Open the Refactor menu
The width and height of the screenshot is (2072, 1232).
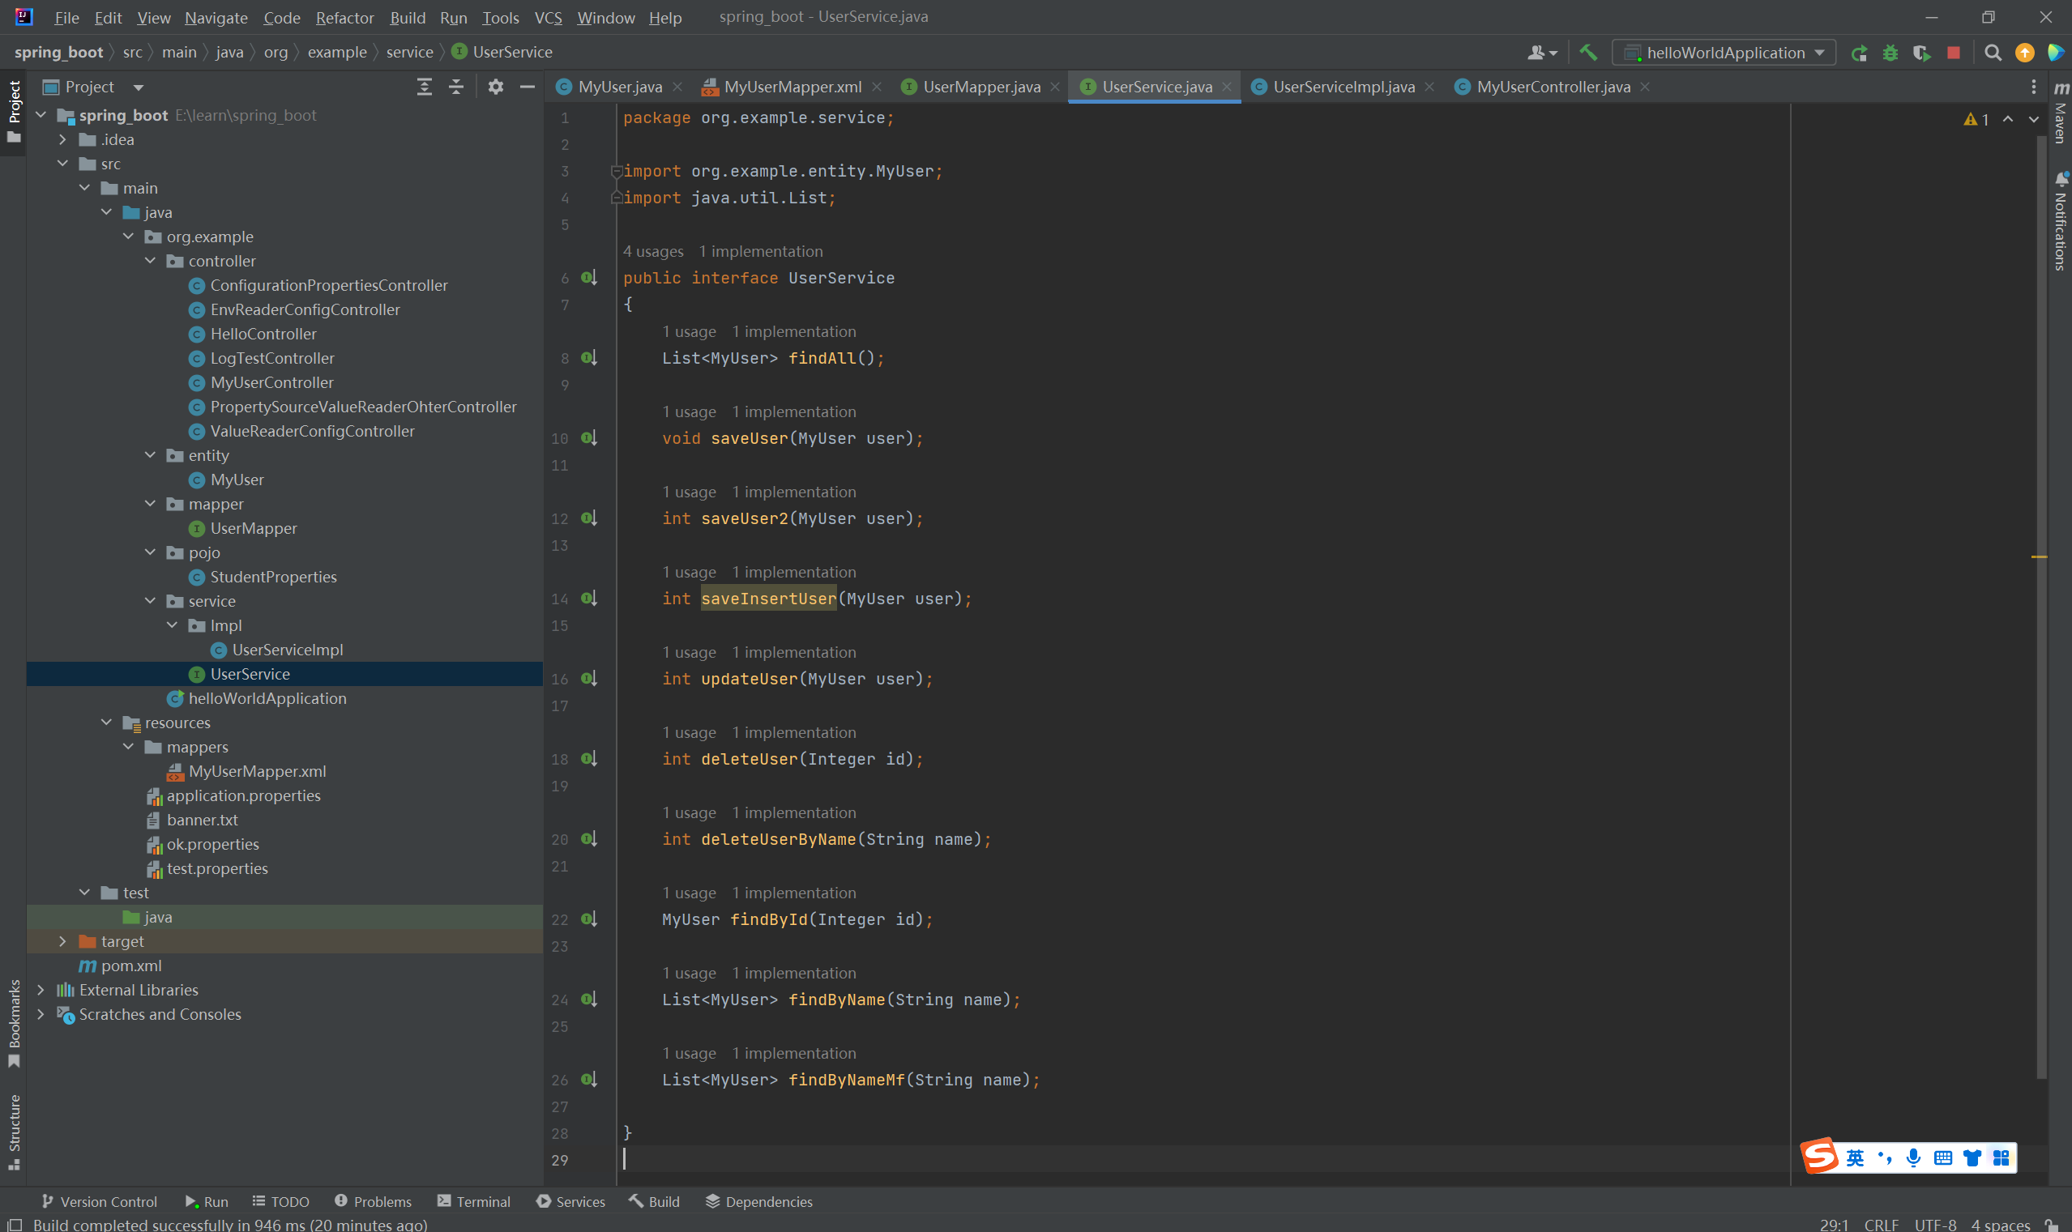344,18
